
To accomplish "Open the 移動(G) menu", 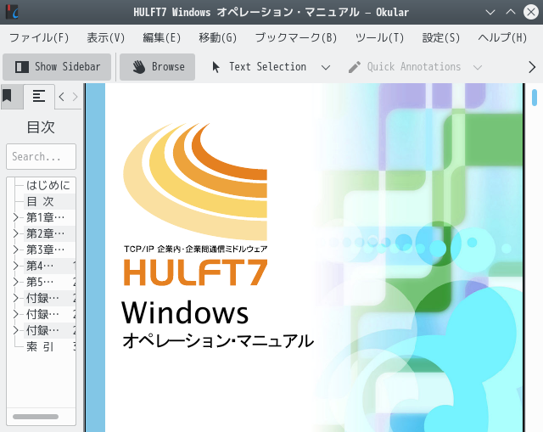I will coord(217,37).
